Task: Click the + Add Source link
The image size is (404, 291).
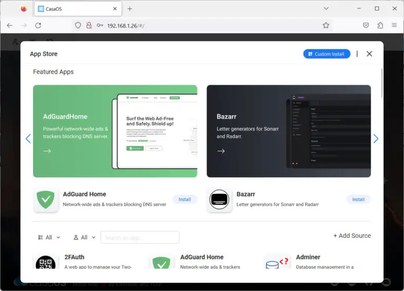Action: pos(352,236)
